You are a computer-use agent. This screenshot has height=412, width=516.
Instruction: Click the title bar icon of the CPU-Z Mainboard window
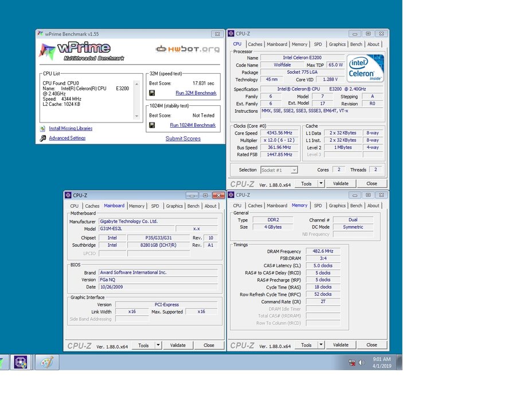click(x=68, y=195)
